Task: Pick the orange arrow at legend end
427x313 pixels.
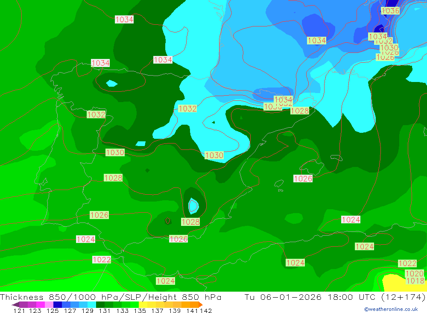Action: click(x=200, y=304)
